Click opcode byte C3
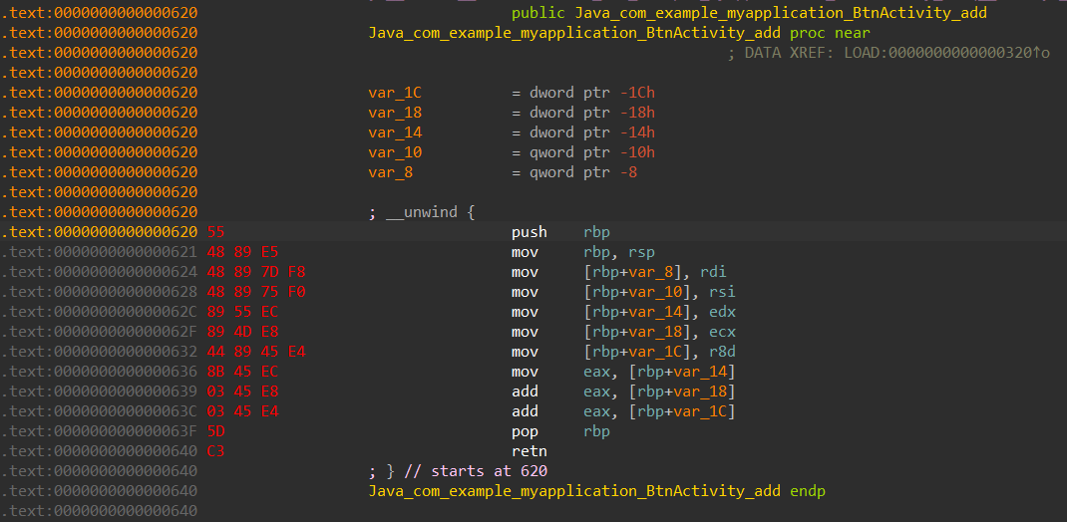Image resolution: width=1067 pixels, height=522 pixels. [215, 450]
